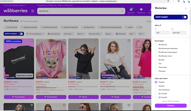Click the Показать button in filters
Screen dimensions: 191x111
point(171,106)
